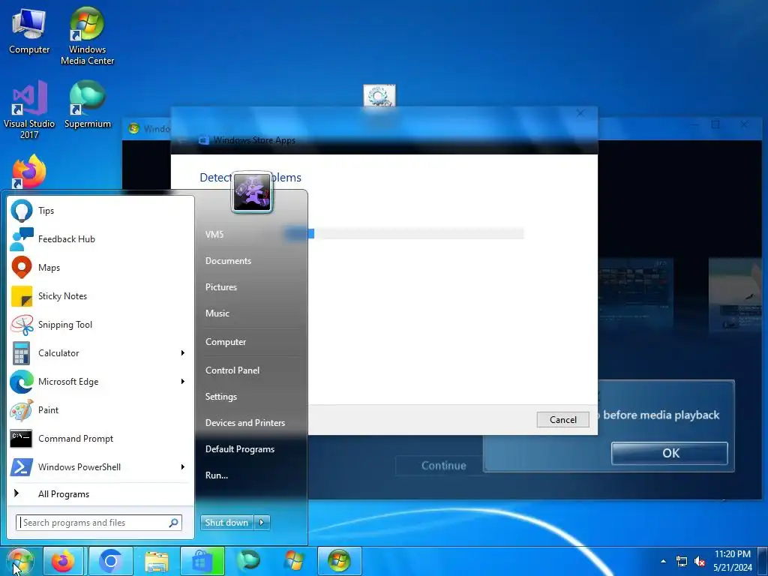The height and width of the screenshot is (576, 768).
Task: Click the Start orb button
Action: pyautogui.click(x=19, y=561)
